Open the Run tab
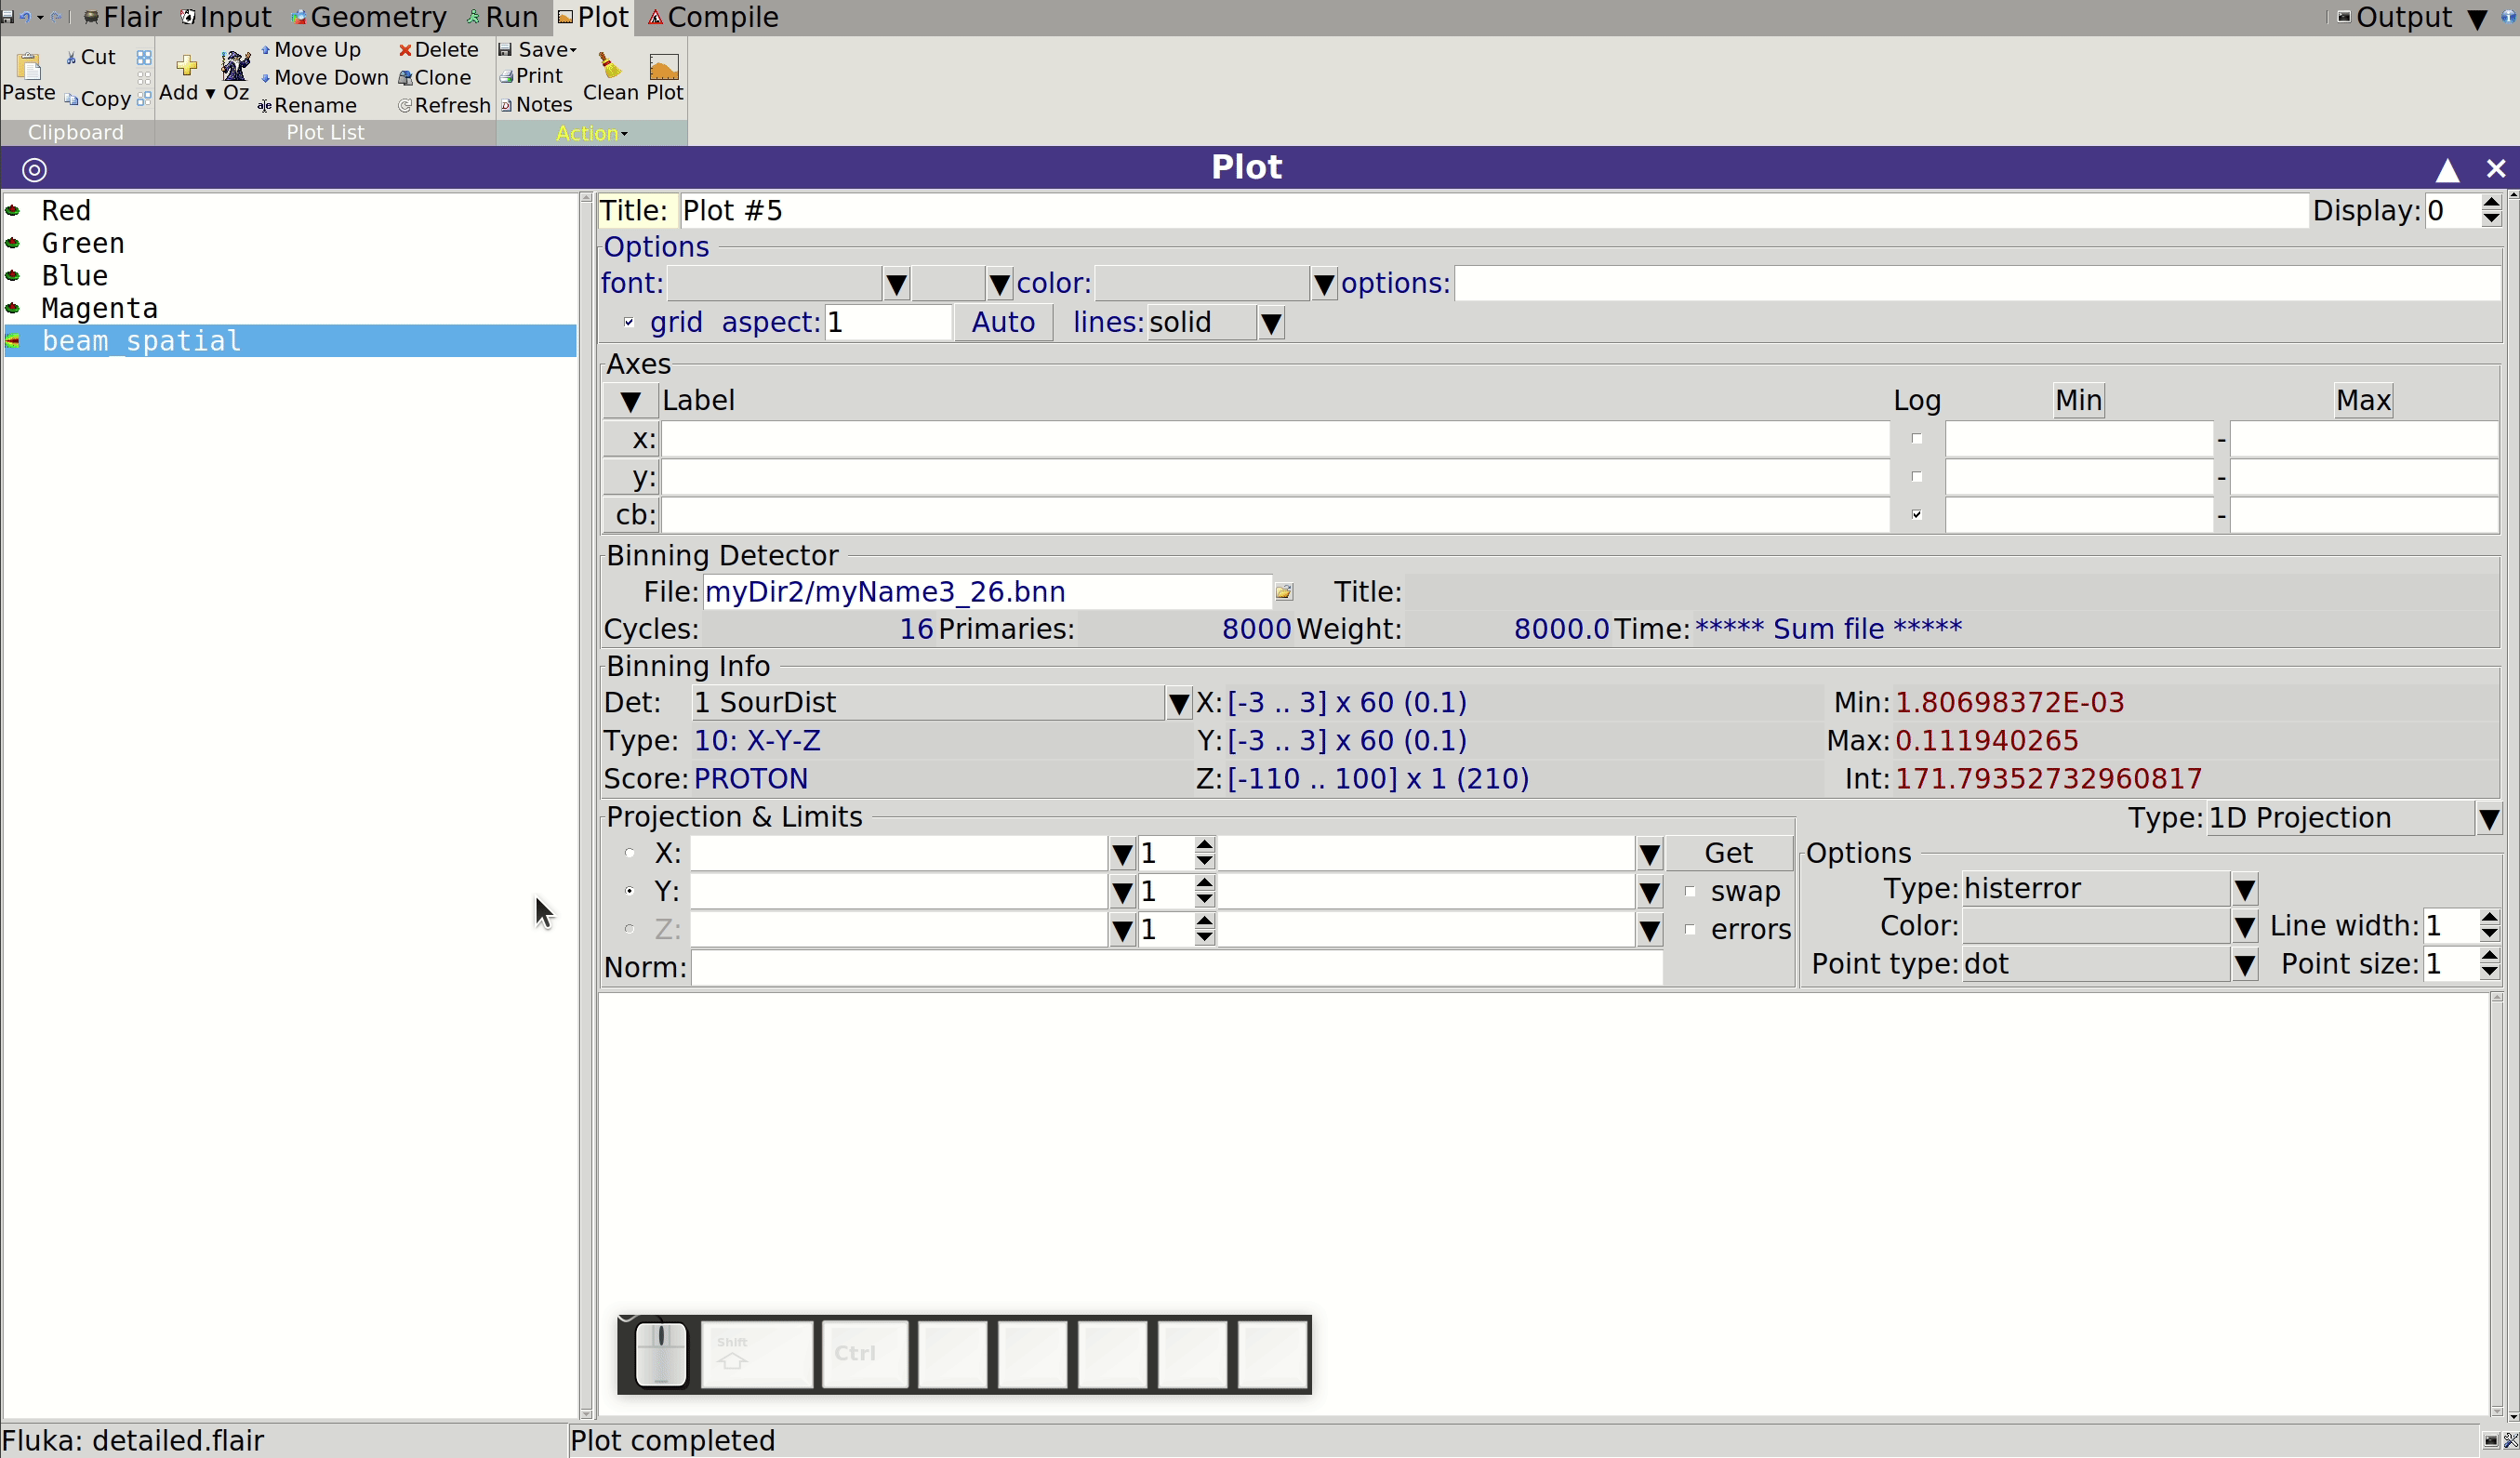Viewport: 2520px width, 1458px height. pyautogui.click(x=502, y=17)
